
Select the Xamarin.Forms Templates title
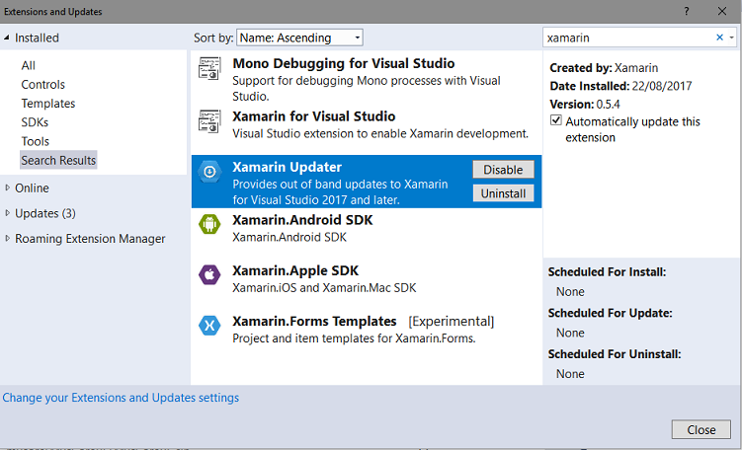(x=314, y=321)
